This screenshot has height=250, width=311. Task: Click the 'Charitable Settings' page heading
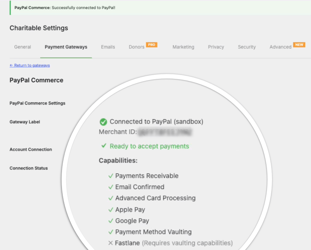(x=39, y=28)
